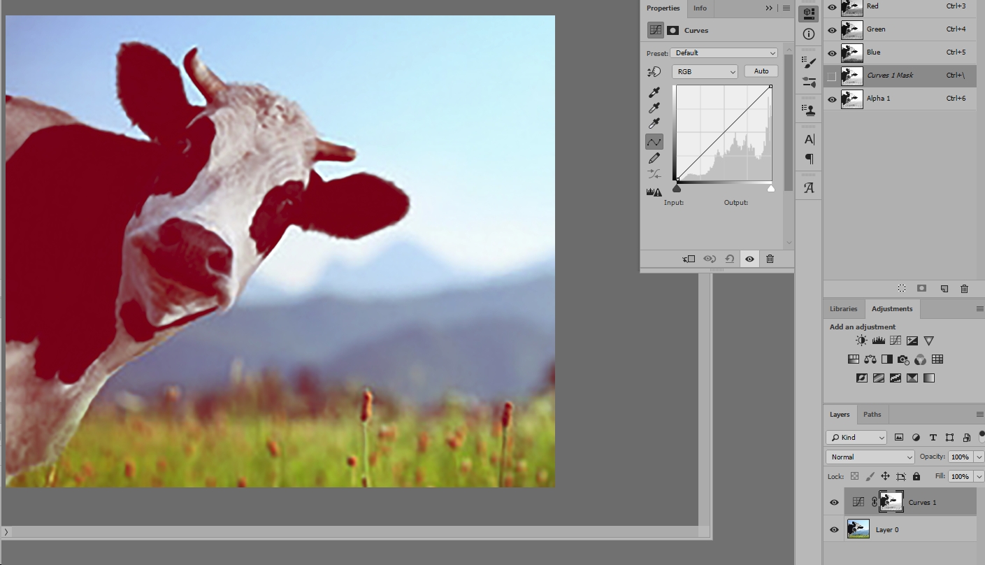Hide Layer 0
The width and height of the screenshot is (985, 565).
(834, 529)
